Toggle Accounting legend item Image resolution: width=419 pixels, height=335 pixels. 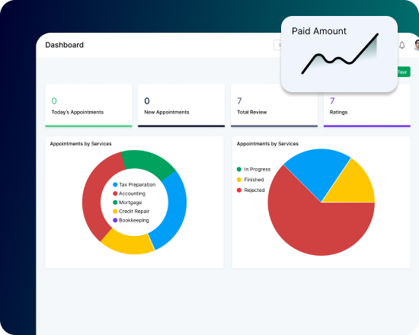pos(129,193)
